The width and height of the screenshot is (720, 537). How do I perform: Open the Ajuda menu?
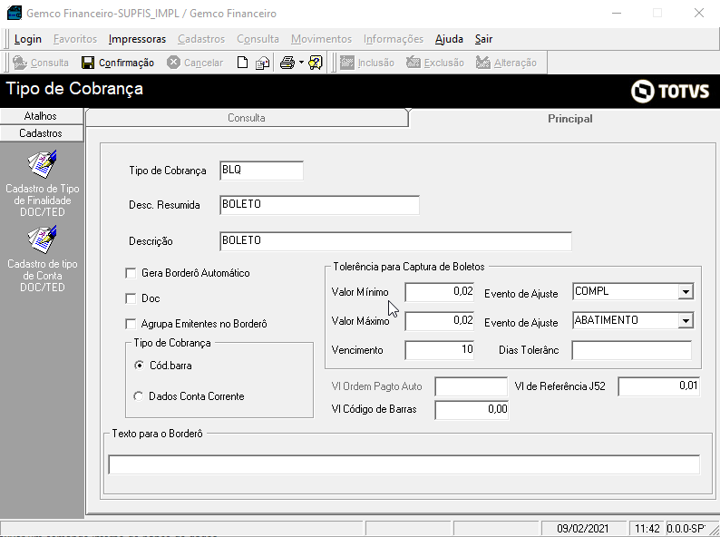[x=449, y=39]
